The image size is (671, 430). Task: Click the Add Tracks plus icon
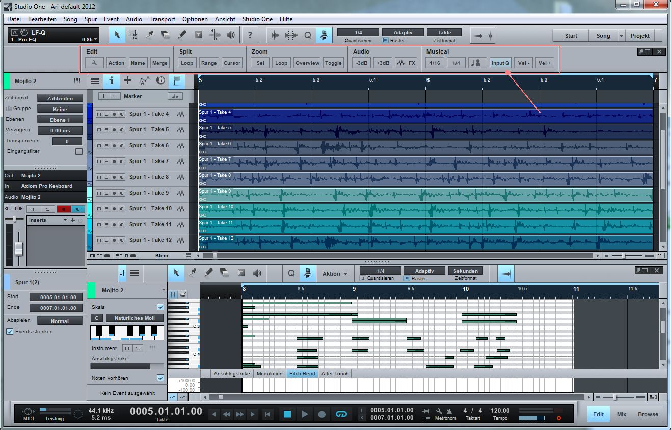click(127, 80)
